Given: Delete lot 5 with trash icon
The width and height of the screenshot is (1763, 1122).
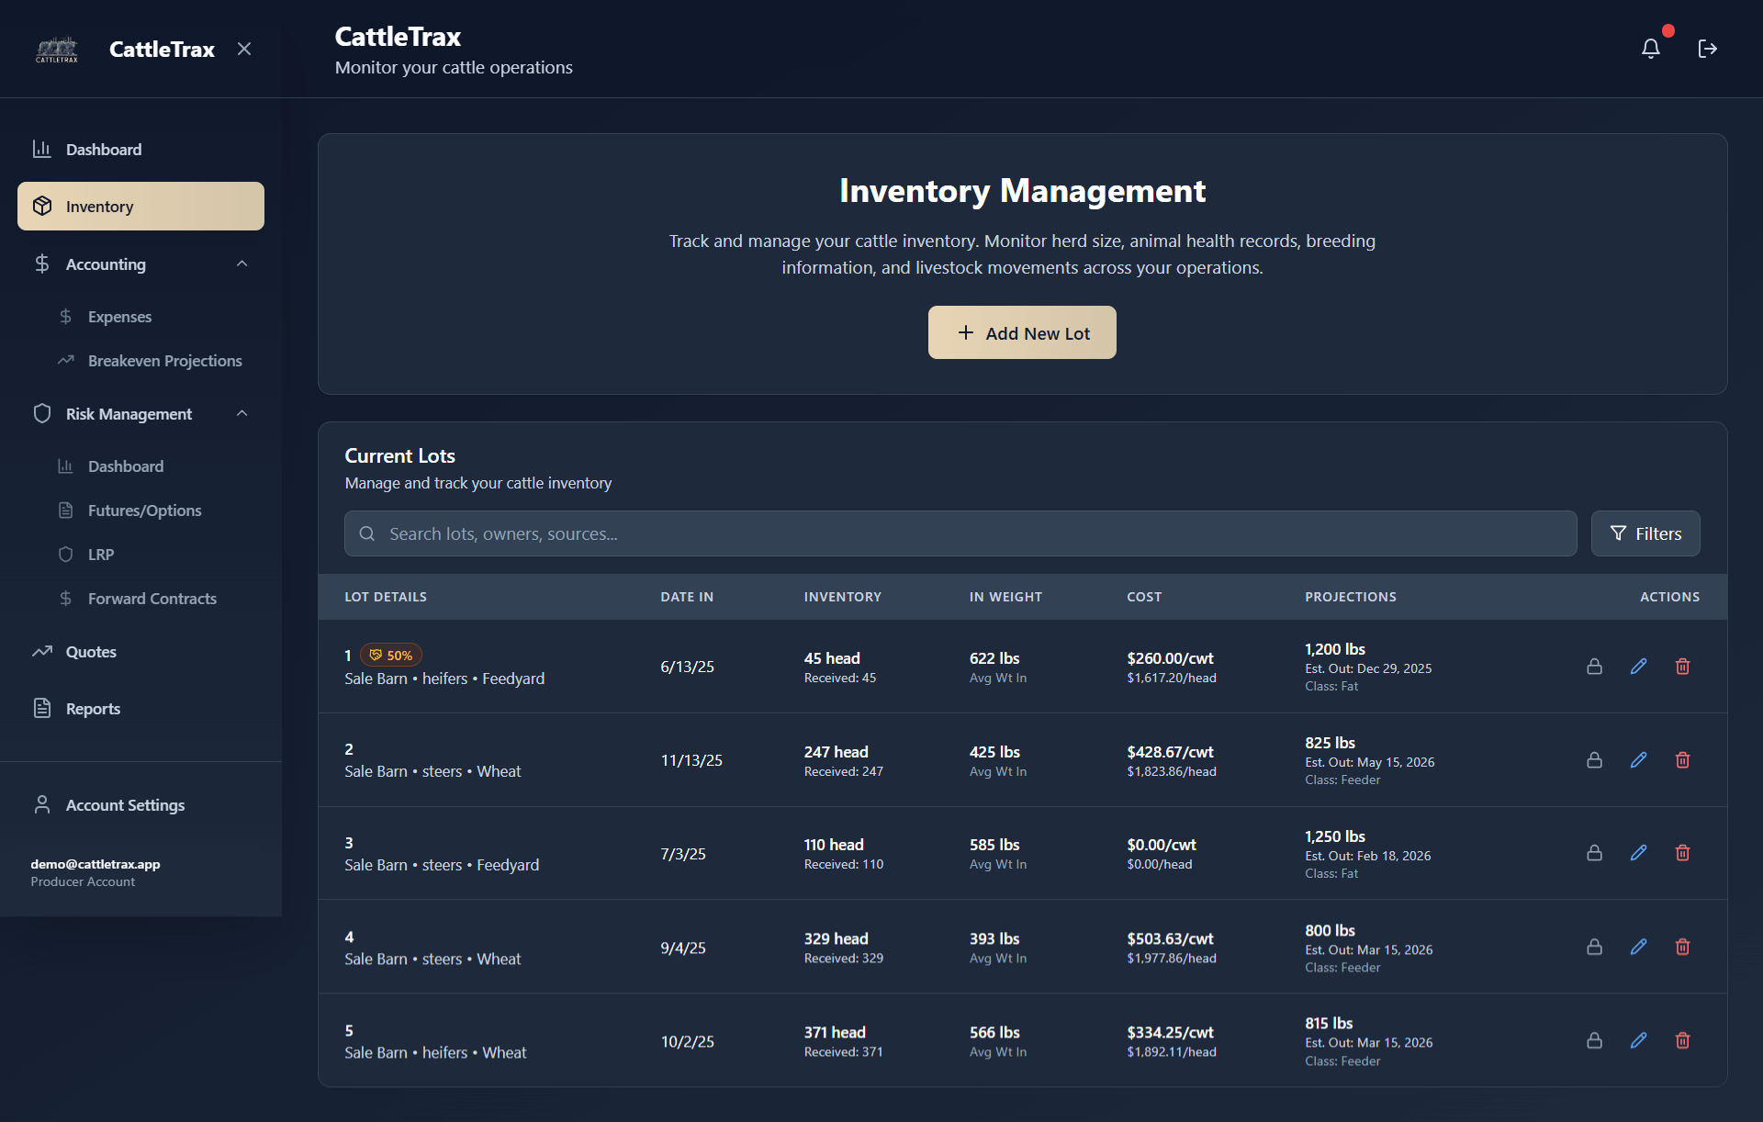Looking at the screenshot, I should pyautogui.click(x=1682, y=1040).
